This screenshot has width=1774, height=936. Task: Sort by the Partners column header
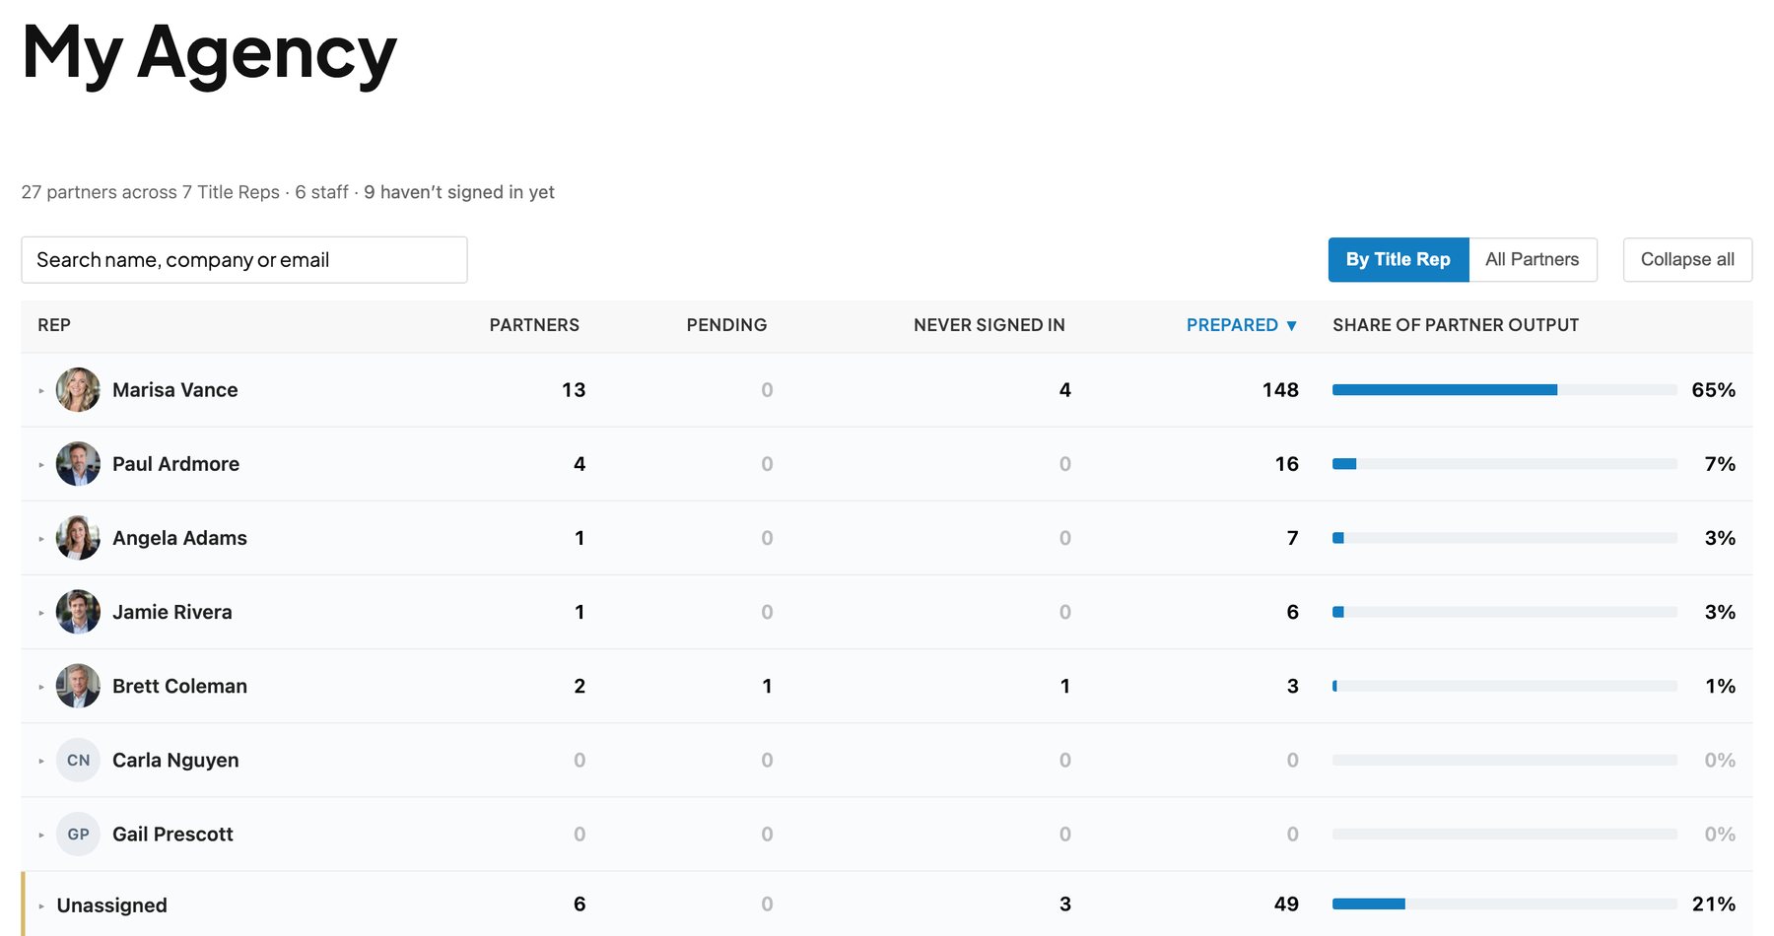534,325
